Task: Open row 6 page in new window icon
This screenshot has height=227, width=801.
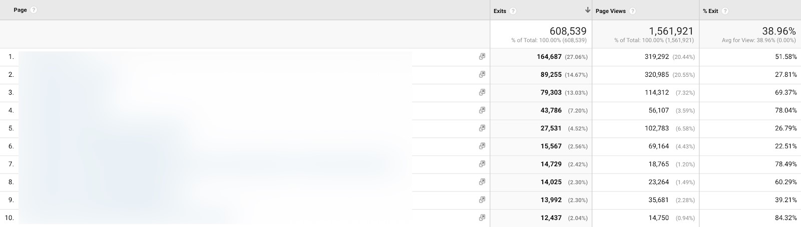Action: [482, 146]
